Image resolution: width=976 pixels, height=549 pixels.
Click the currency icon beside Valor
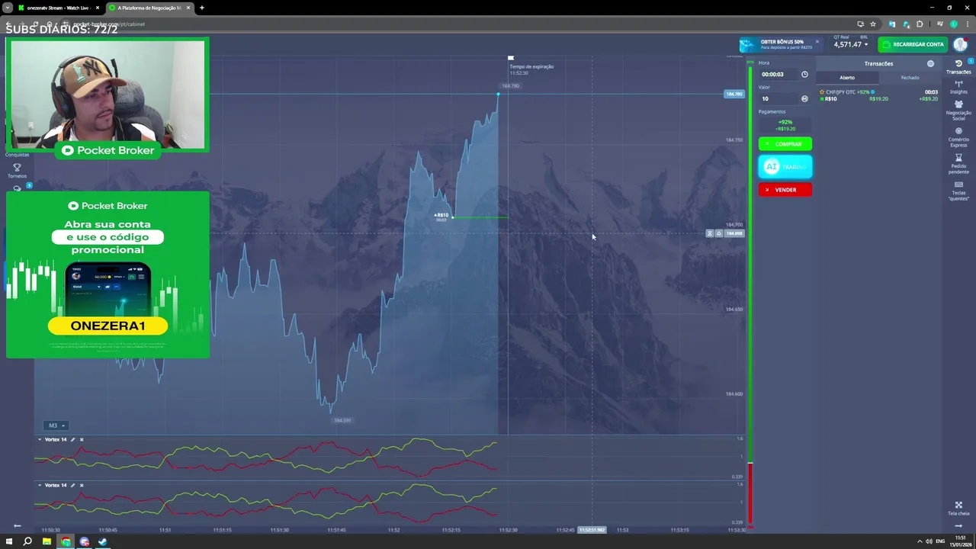coord(804,98)
